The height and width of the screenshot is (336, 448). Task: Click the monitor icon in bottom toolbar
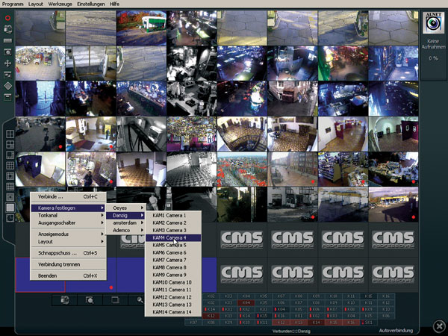[x=115, y=300]
